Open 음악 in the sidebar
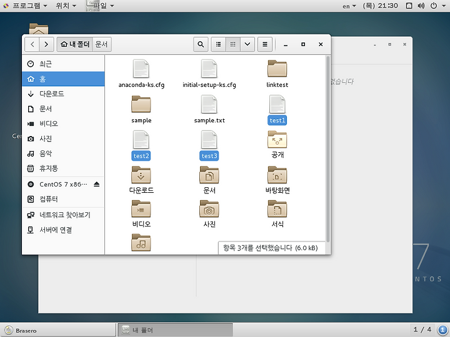The image size is (450, 337). coord(63,154)
